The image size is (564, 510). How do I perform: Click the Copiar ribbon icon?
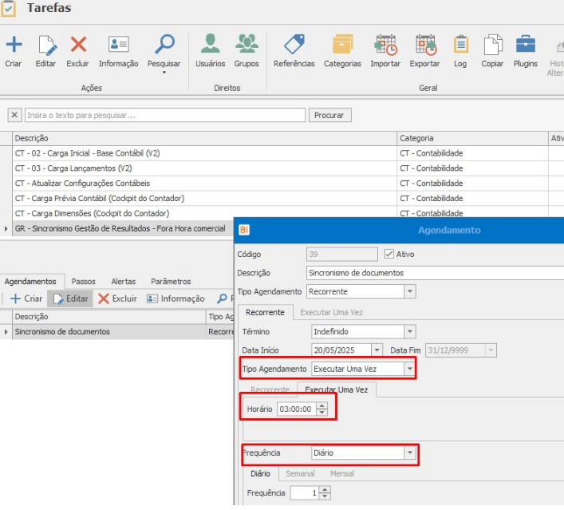pos(492,44)
